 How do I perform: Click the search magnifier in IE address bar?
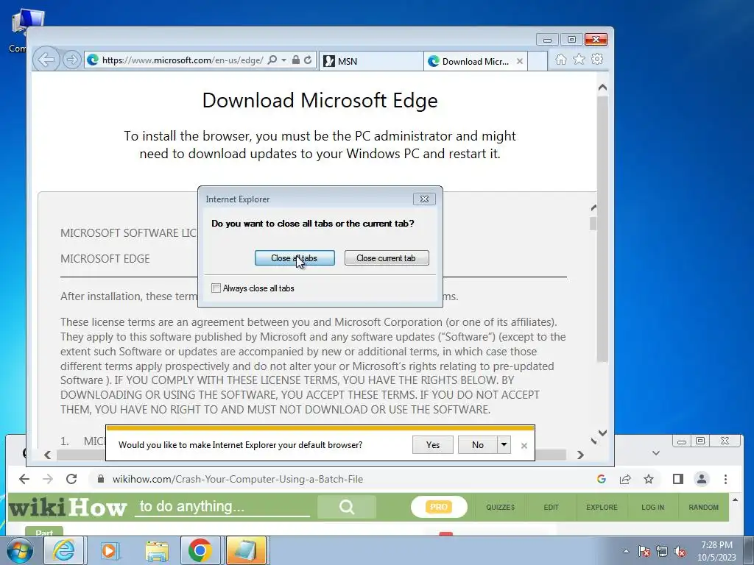(x=272, y=60)
